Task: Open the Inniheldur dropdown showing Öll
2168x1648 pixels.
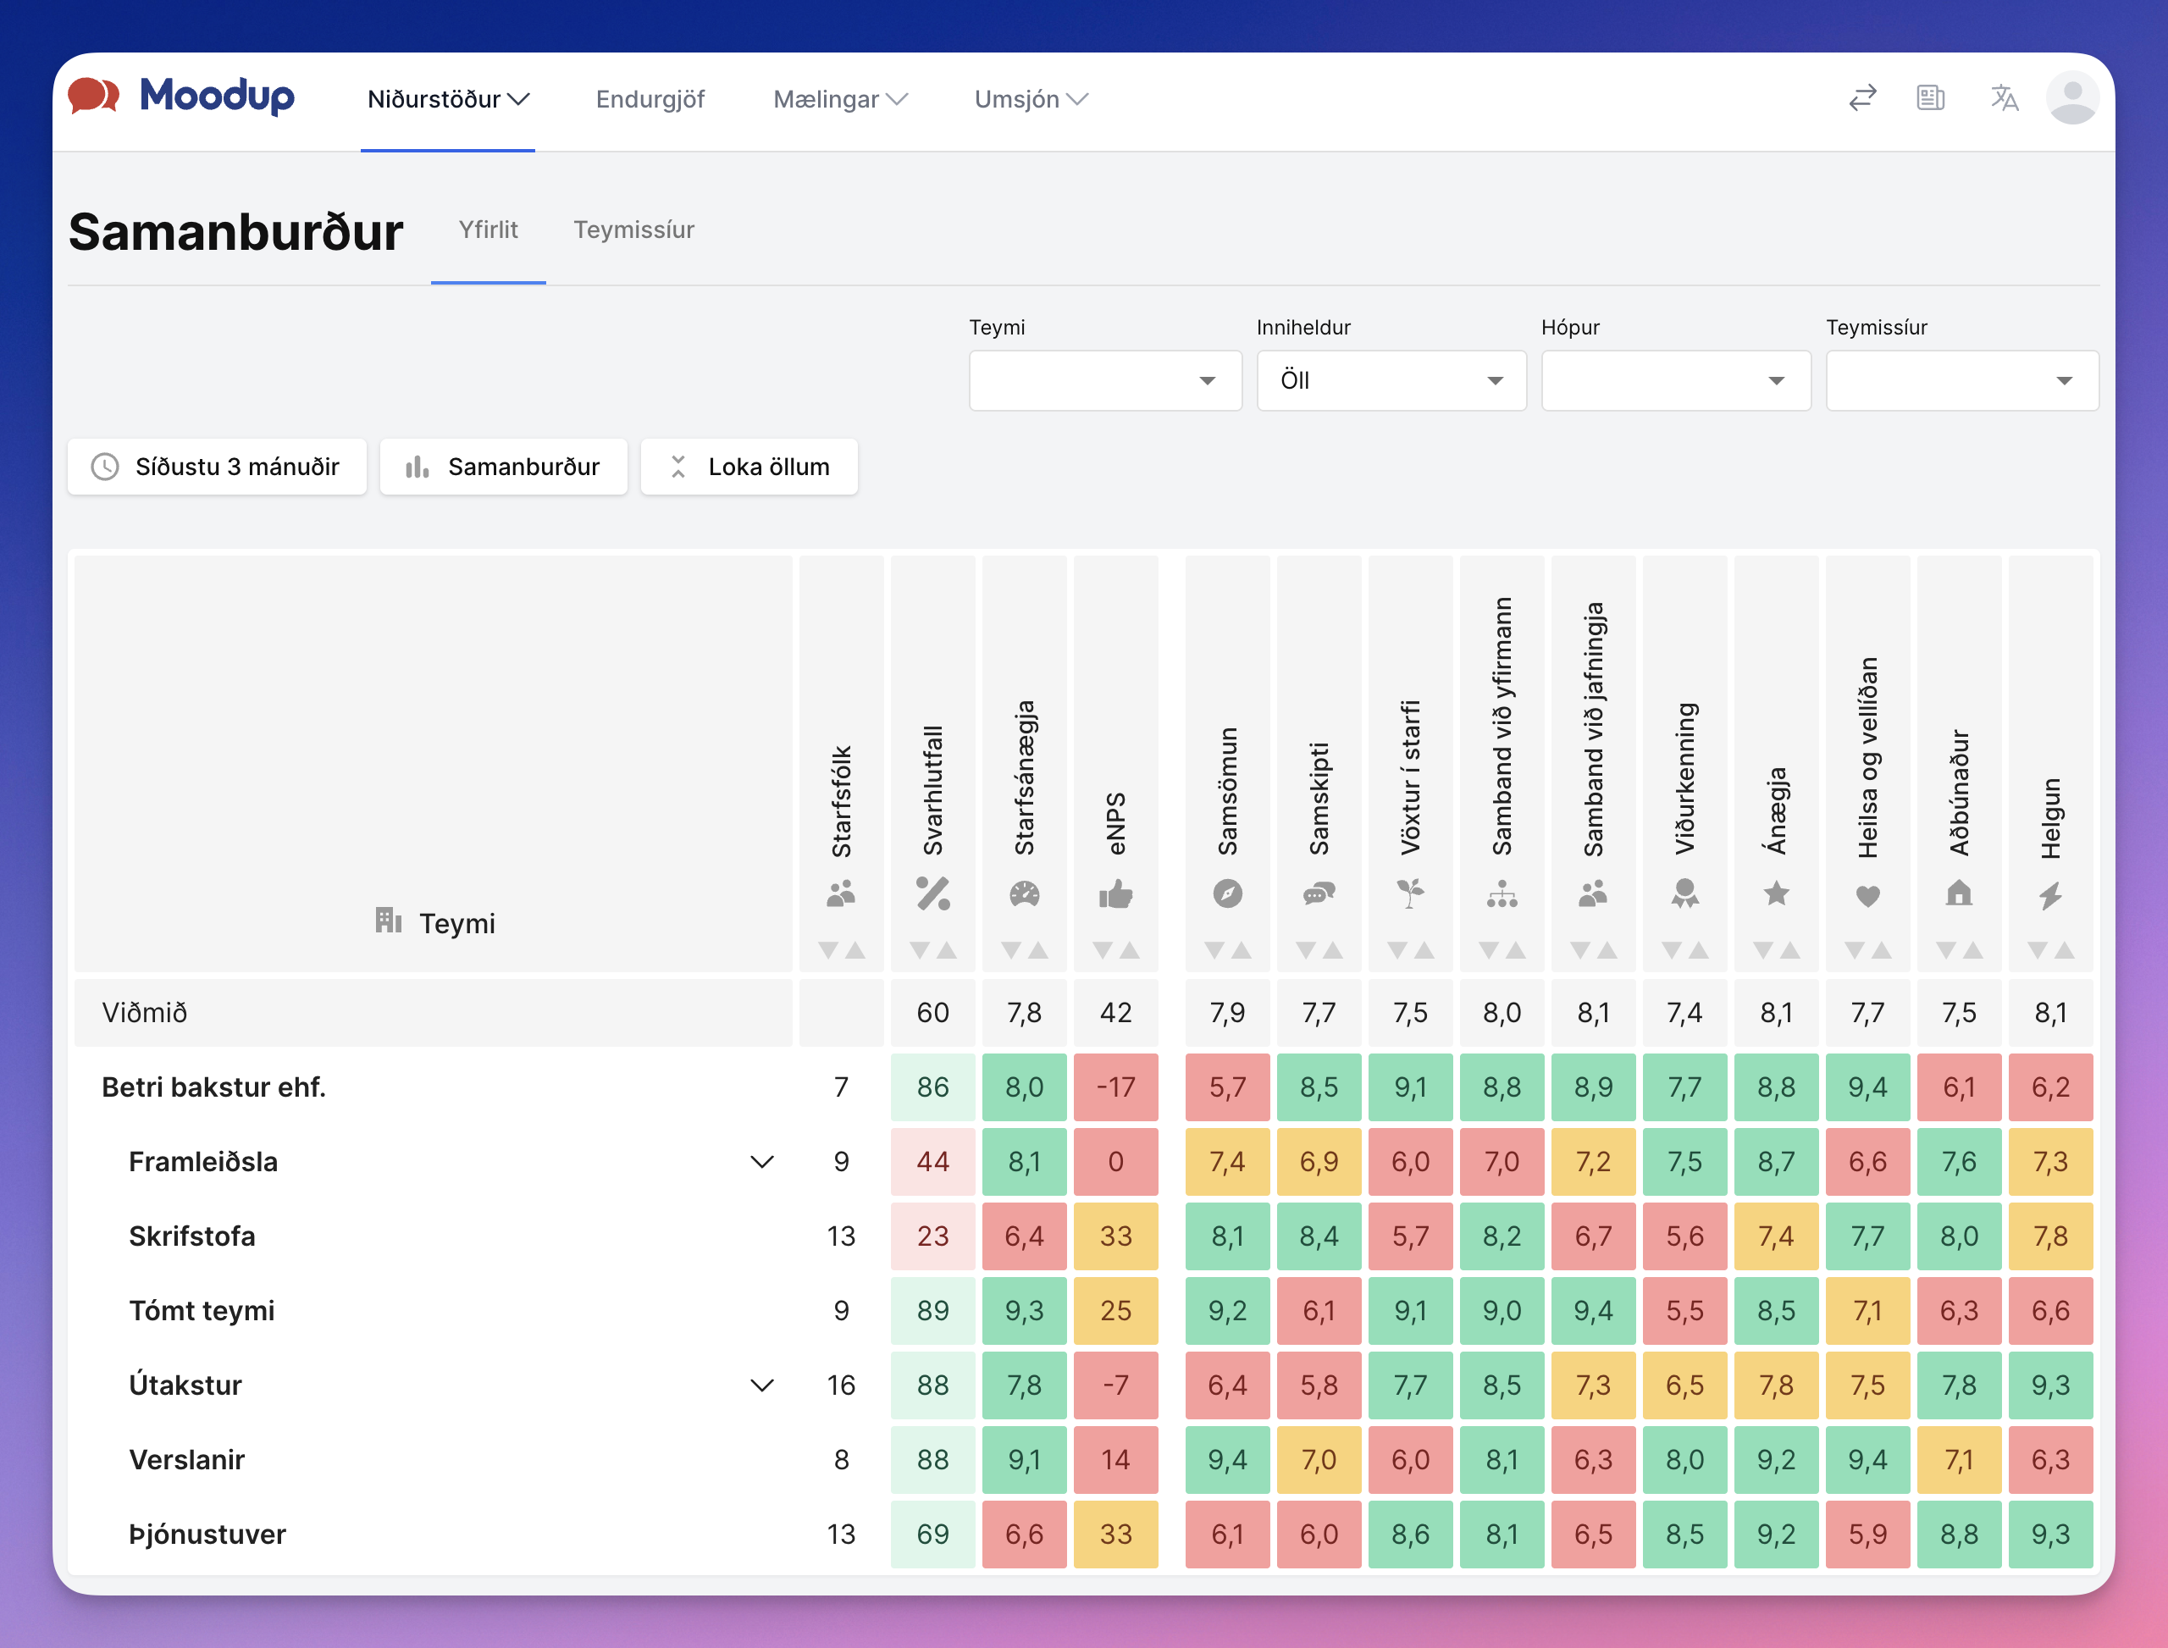Action: pos(1391,380)
